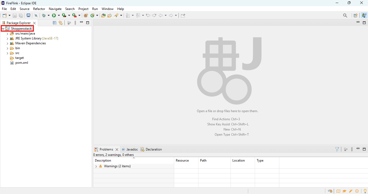This screenshot has height=194, width=368.
Task: Open the Refactor menu
Action: [x=39, y=9]
